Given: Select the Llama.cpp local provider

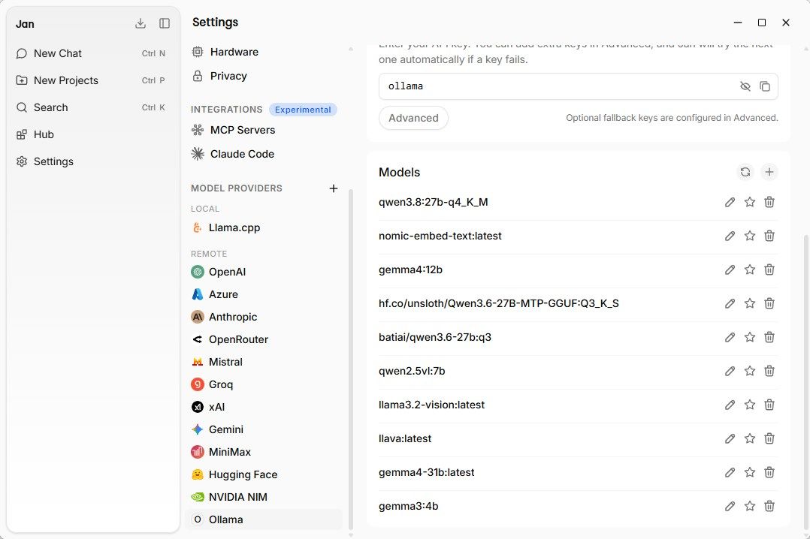Looking at the screenshot, I should pos(264,227).
